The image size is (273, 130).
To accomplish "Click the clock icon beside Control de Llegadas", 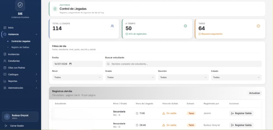I will point(55,9).
